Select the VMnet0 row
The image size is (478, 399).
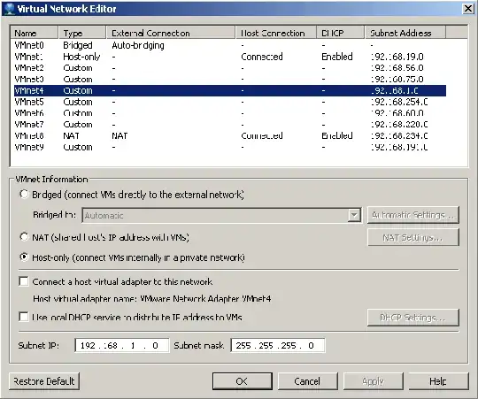(x=230, y=45)
